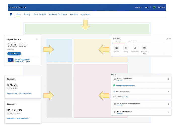The width and height of the screenshot is (176, 128).
Task: Open PayPal Business Debit Mastercard link
Action: [x=23, y=60]
